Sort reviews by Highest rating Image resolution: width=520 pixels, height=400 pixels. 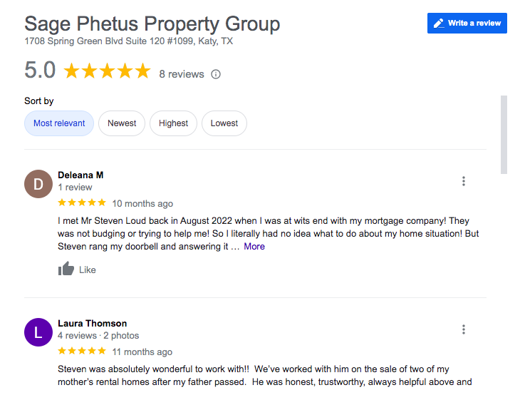173,123
